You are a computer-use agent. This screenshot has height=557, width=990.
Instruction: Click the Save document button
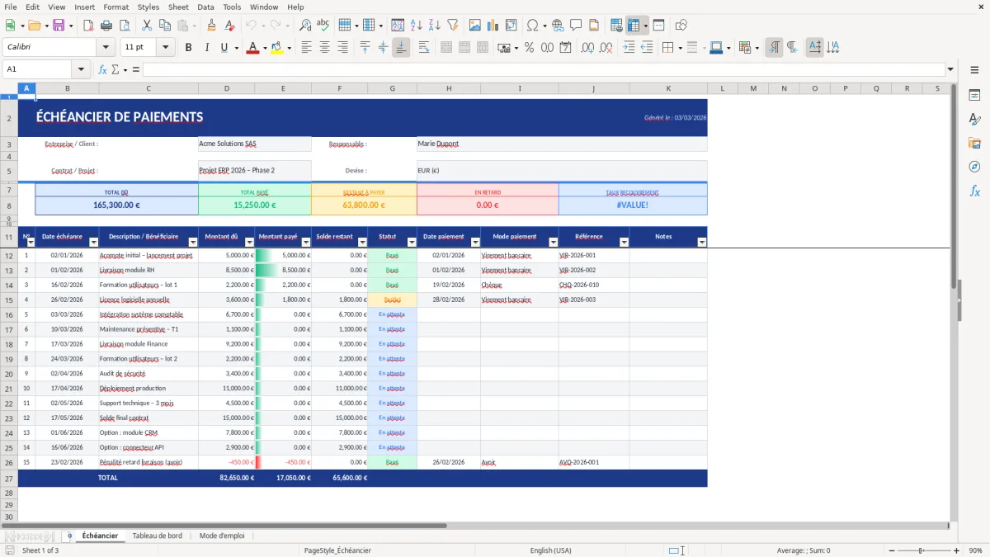coord(57,25)
